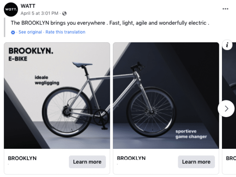
Task: Click the April 5 at 3:01 PM timestamp
Action: pos(40,13)
